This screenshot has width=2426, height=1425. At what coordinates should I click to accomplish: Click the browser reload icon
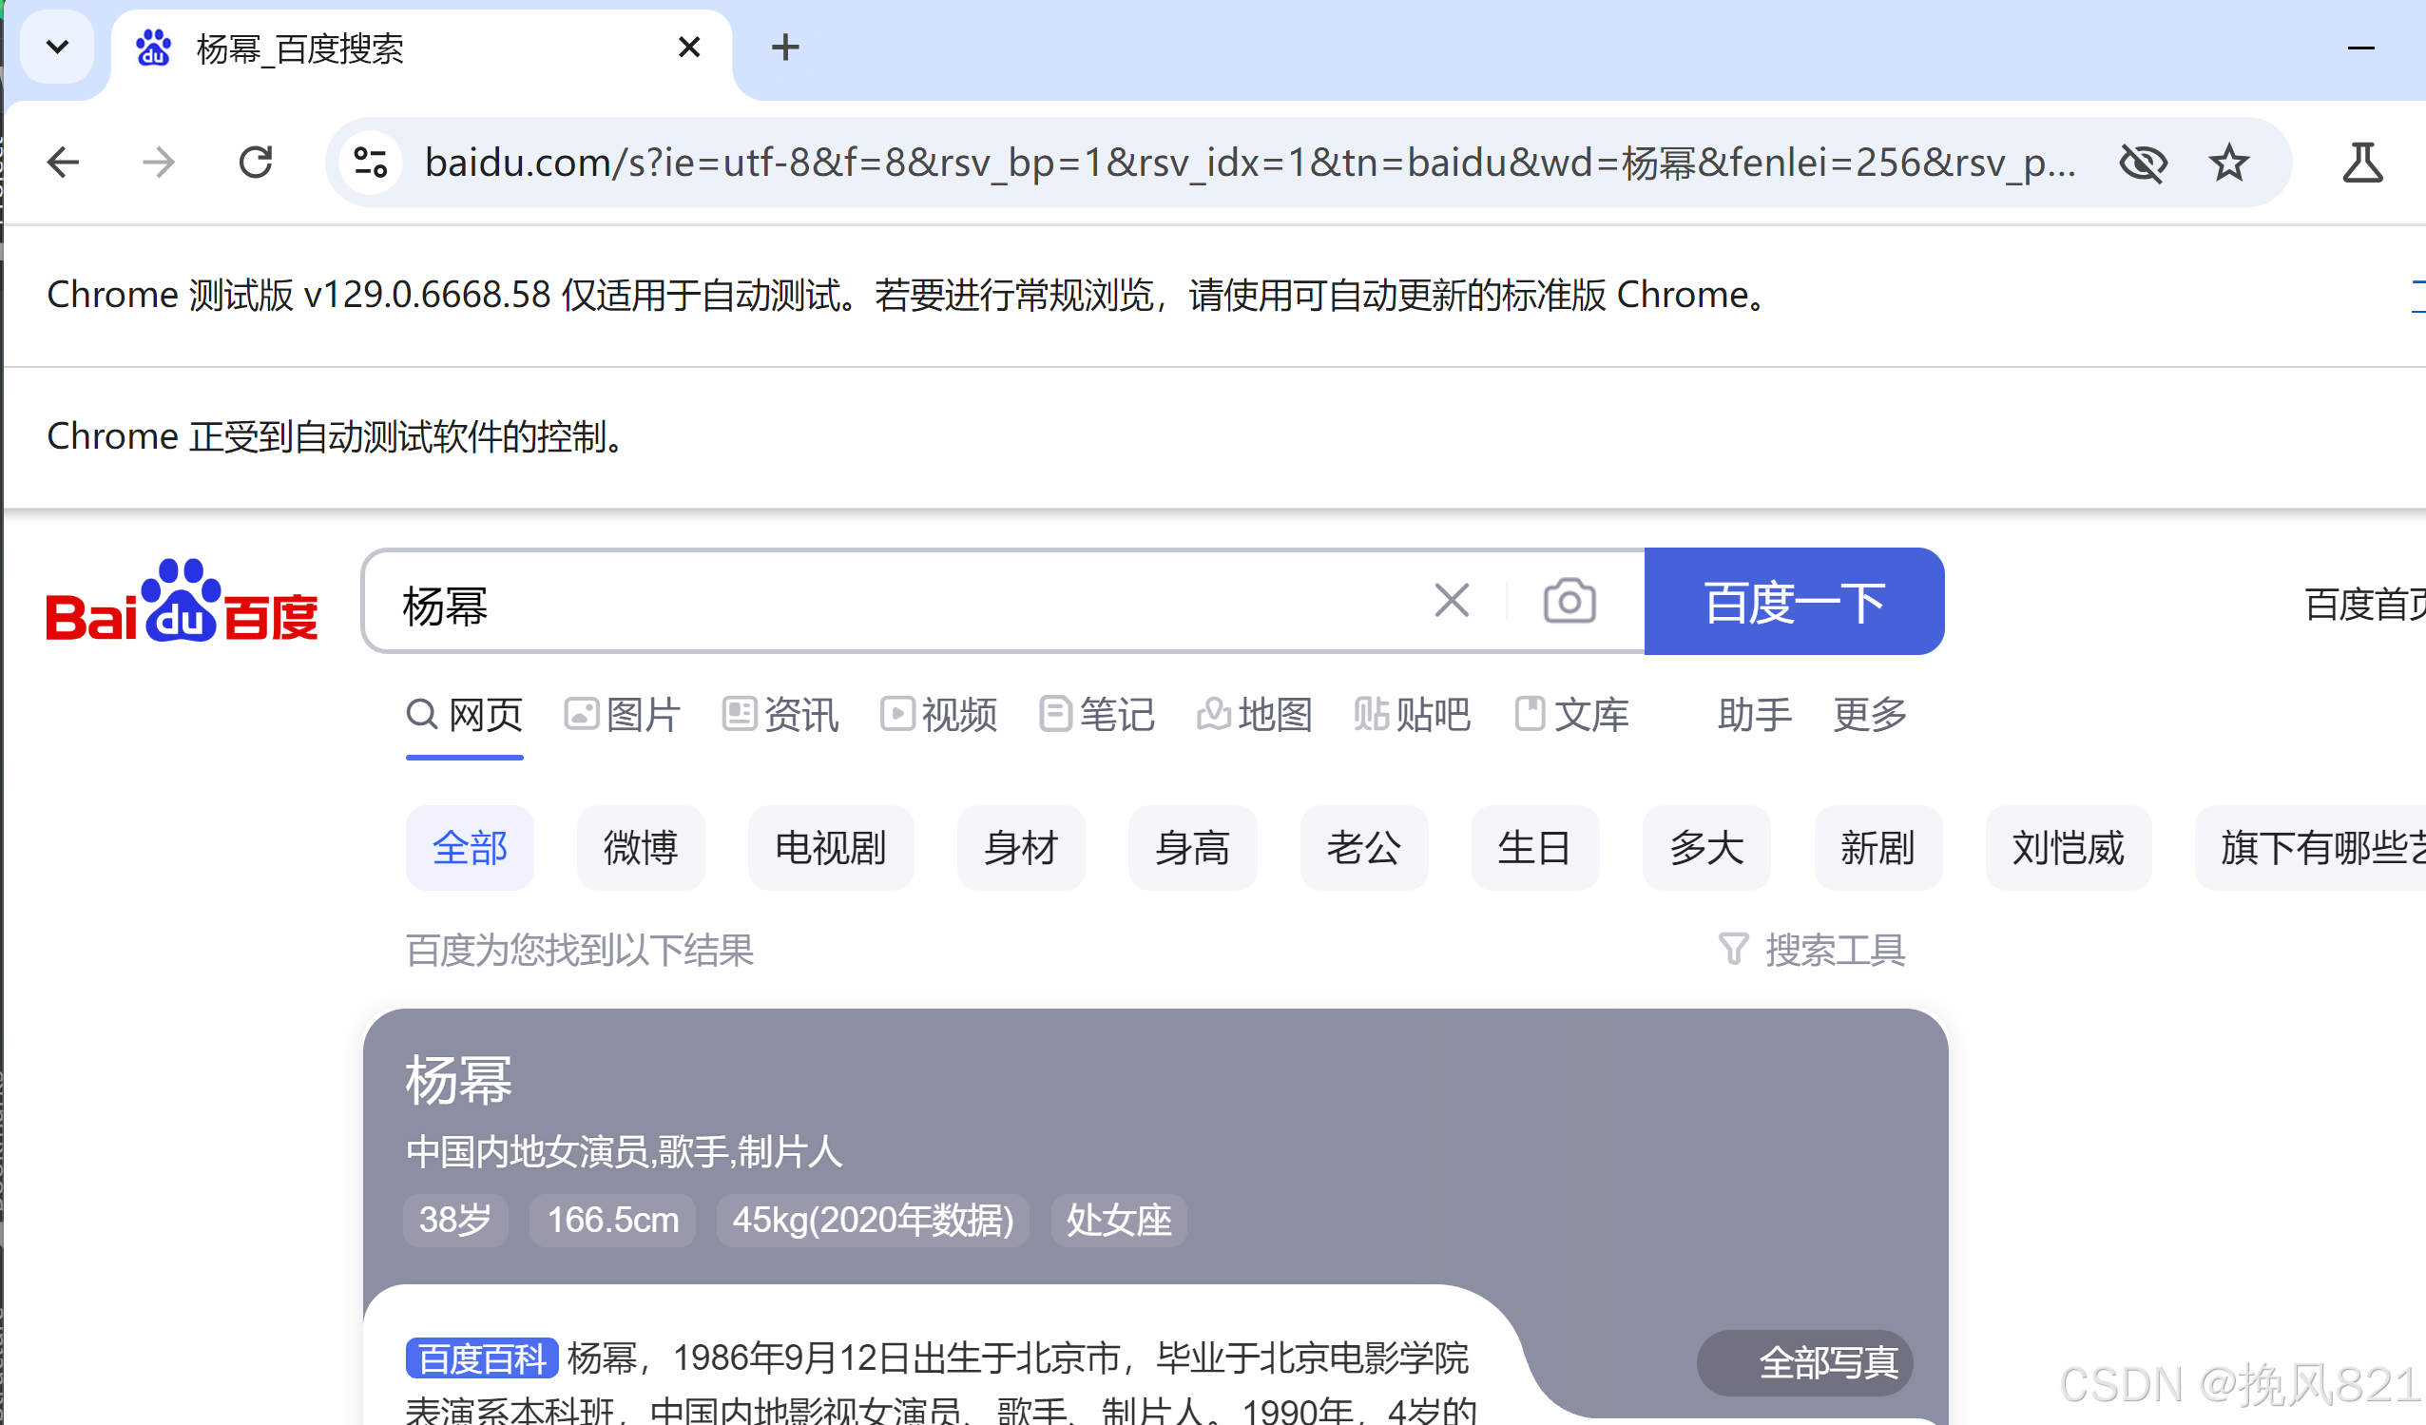click(256, 162)
